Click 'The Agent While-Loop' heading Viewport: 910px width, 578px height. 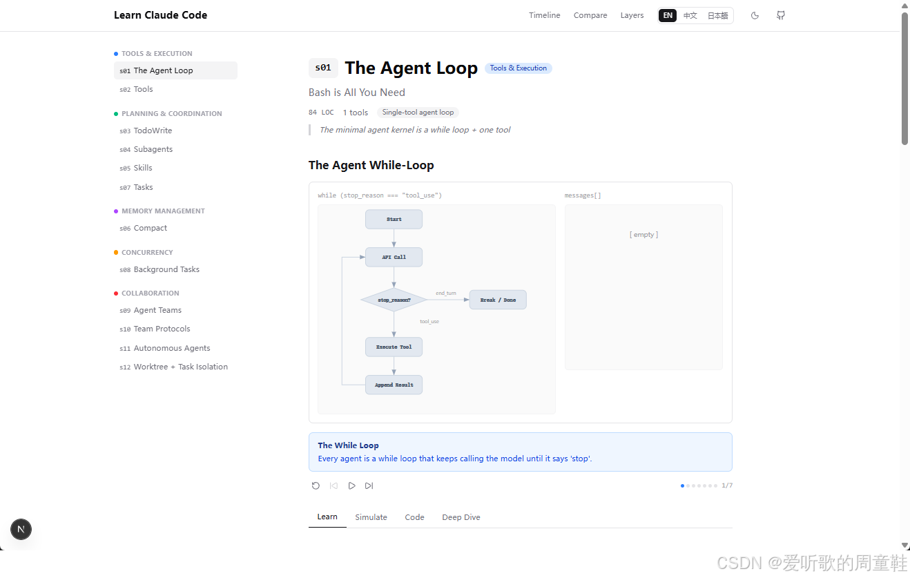[x=371, y=165]
